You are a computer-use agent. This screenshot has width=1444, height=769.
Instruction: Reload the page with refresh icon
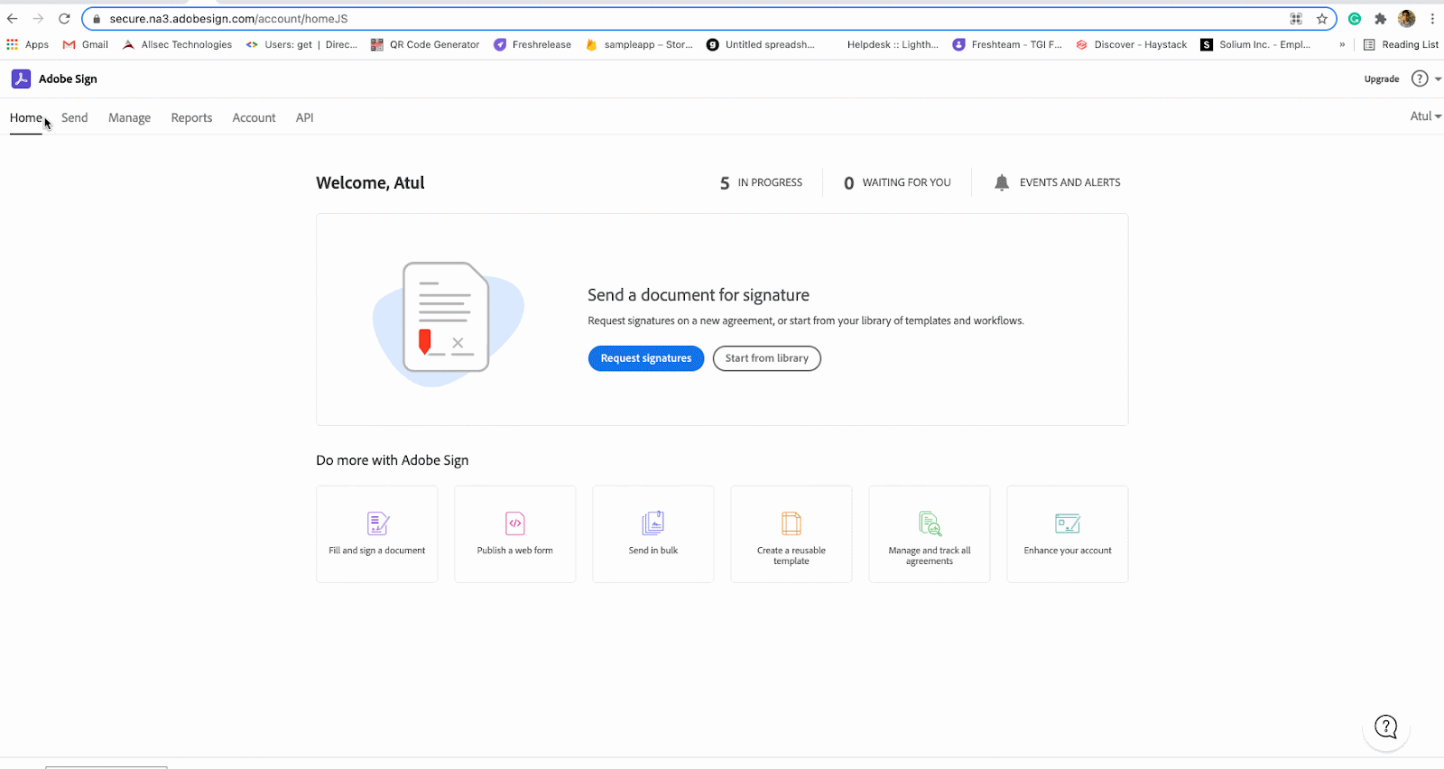point(64,18)
